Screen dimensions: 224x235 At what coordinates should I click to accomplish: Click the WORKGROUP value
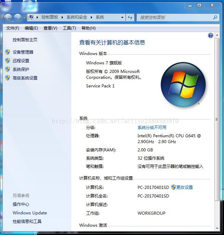pos(152,213)
